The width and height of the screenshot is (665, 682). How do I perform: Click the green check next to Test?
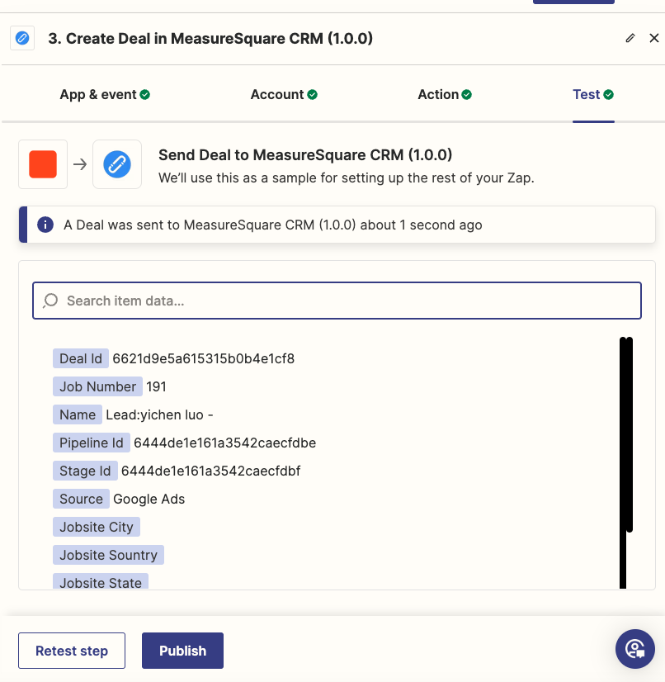click(x=609, y=94)
